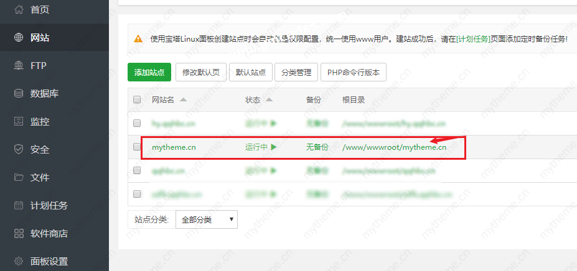
Task: Click the green 添加站点 button
Action: click(x=149, y=72)
